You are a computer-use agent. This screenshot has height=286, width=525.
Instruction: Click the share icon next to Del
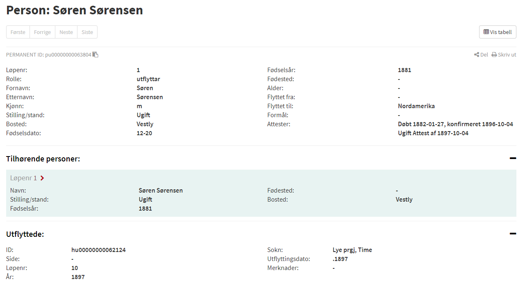(477, 54)
